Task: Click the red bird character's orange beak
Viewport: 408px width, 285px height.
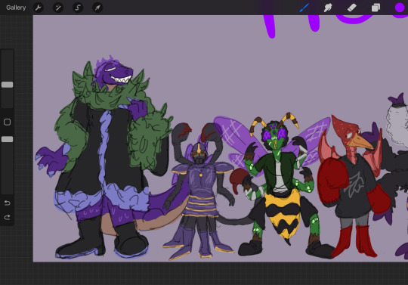Action: coord(360,142)
